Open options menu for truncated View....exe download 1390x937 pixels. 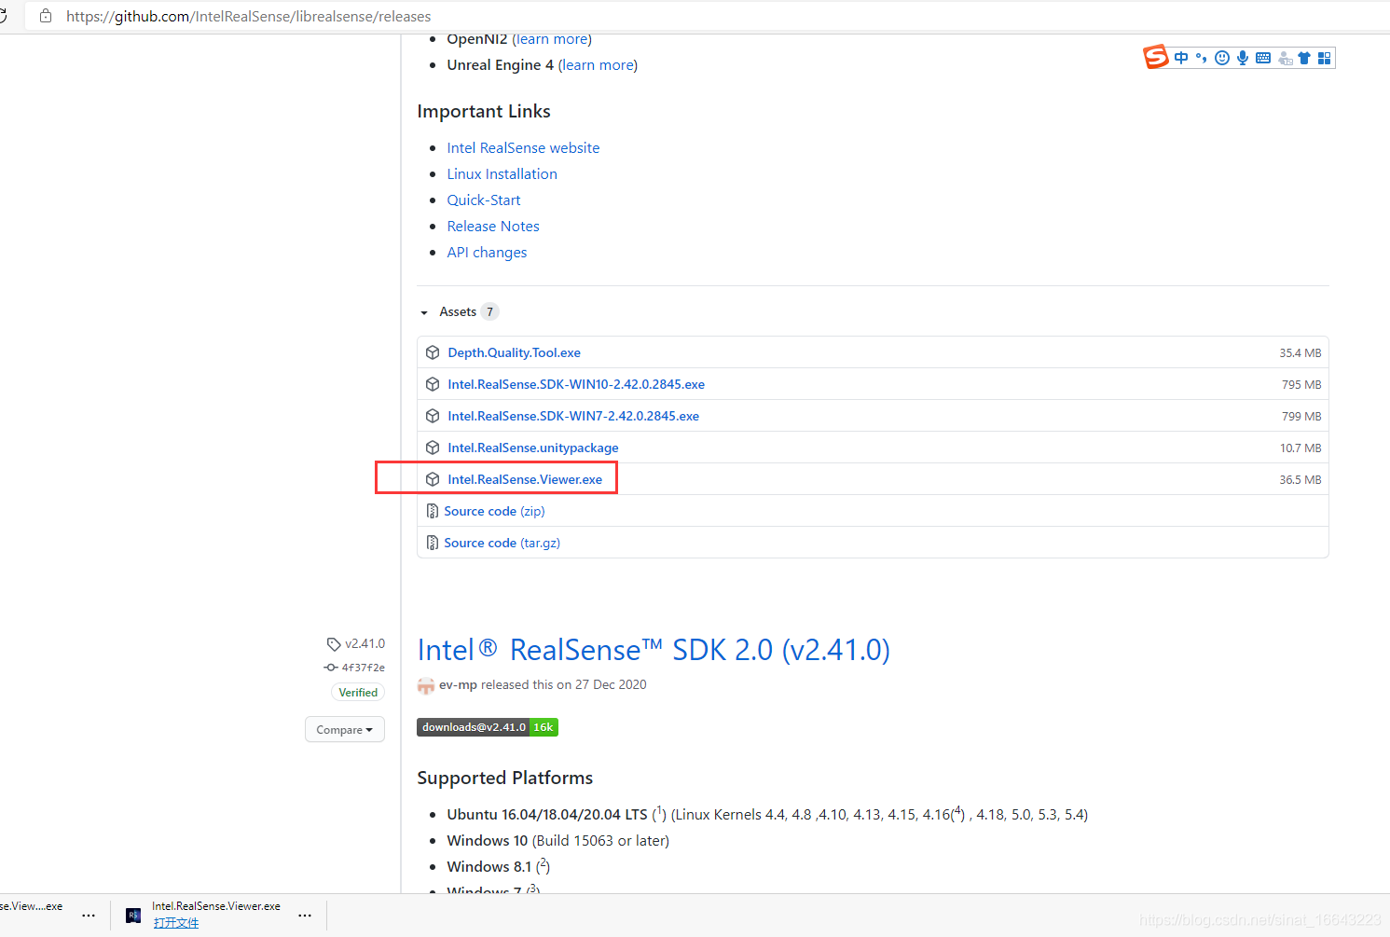89,916
